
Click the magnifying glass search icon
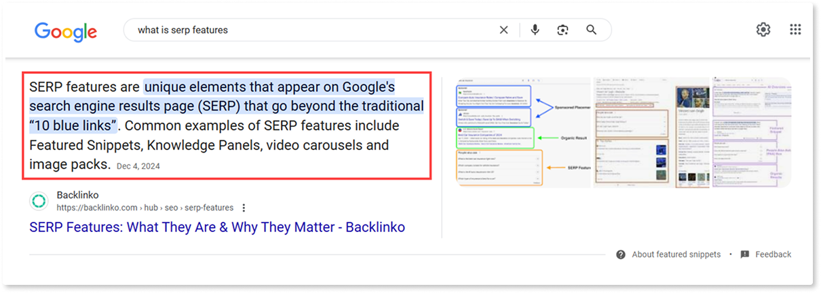pyautogui.click(x=591, y=30)
